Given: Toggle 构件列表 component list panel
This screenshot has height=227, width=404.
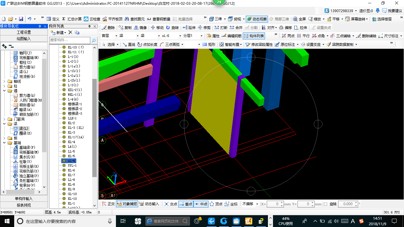Looking at the screenshot, I should pyautogui.click(x=254, y=36).
